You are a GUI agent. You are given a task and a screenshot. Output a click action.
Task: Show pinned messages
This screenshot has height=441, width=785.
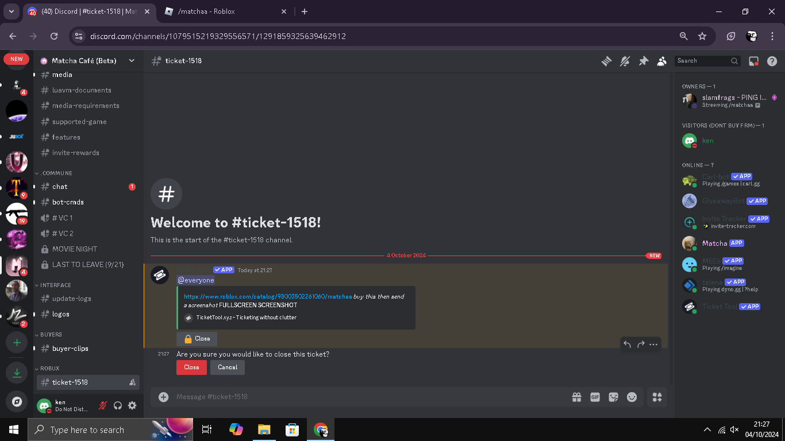coord(644,61)
